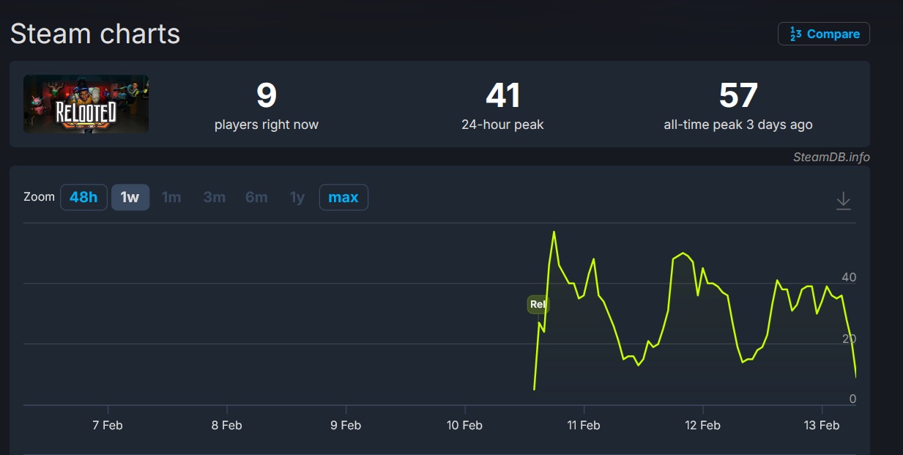Click the '10 Feb' axis label

pyautogui.click(x=465, y=425)
